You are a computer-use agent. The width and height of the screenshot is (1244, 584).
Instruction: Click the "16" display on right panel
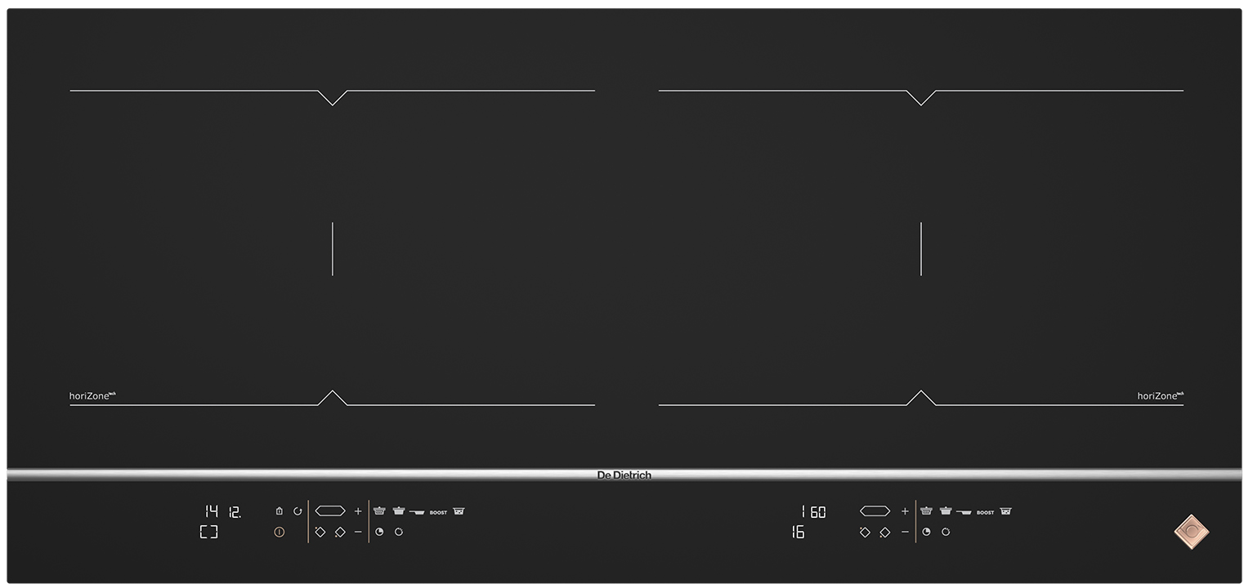pyautogui.click(x=798, y=533)
